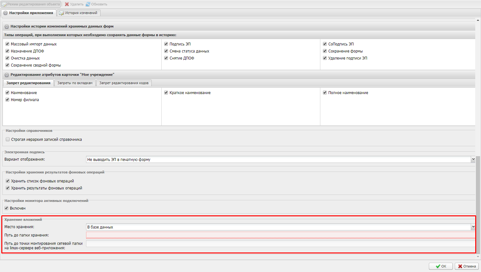Uncheck Массовый импорт данных checkbox

click(7, 44)
